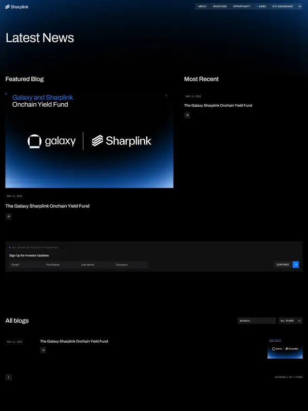Select the News menu item
This screenshot has width=308, height=411.
click(261, 6)
